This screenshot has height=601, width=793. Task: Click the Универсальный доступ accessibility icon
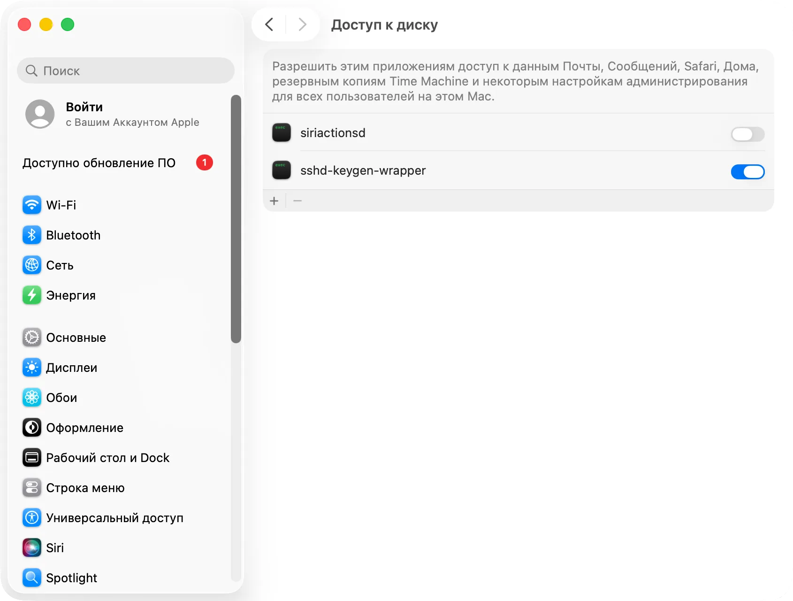[32, 517]
